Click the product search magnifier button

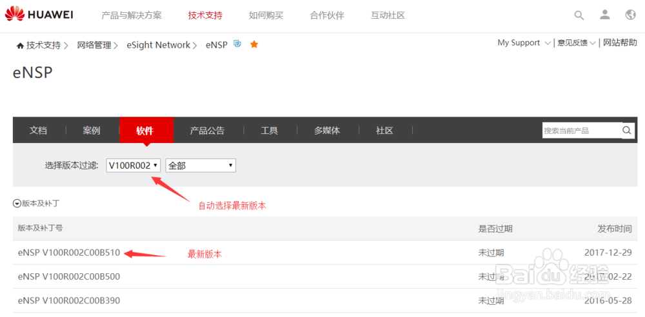click(x=626, y=130)
